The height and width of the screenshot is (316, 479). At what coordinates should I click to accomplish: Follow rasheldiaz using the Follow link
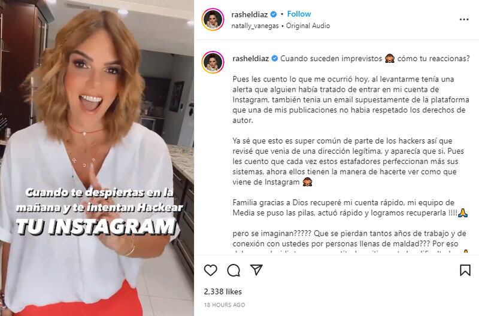(299, 14)
